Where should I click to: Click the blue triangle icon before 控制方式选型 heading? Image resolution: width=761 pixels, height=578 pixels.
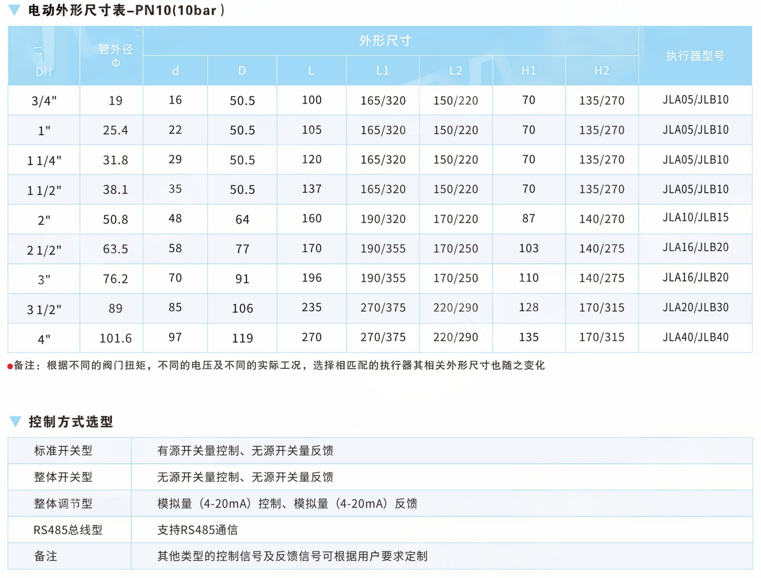(x=15, y=422)
